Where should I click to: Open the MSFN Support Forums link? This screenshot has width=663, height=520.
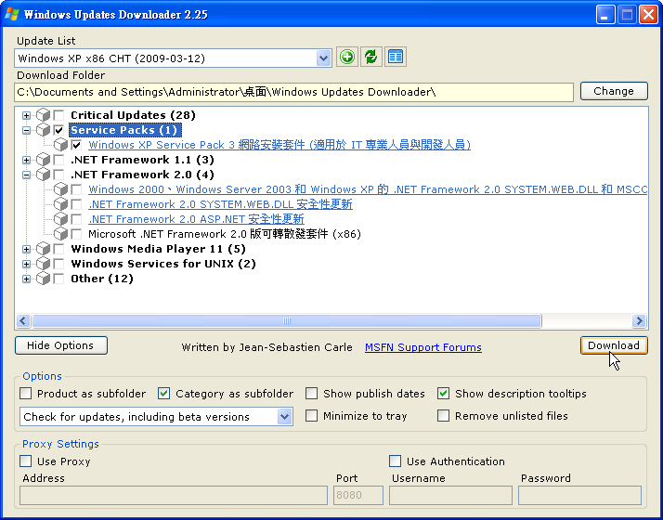point(423,347)
